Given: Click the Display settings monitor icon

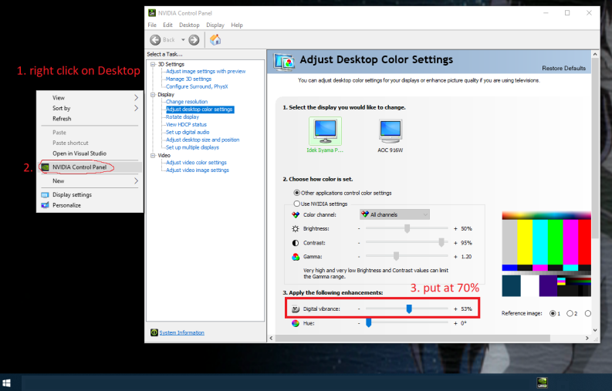Looking at the screenshot, I should pyautogui.click(x=46, y=194).
